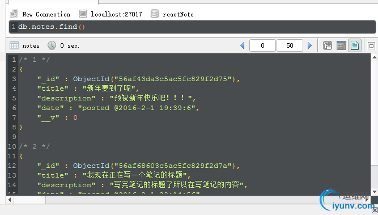Click the /* 2 */ comment line

coord(34,146)
